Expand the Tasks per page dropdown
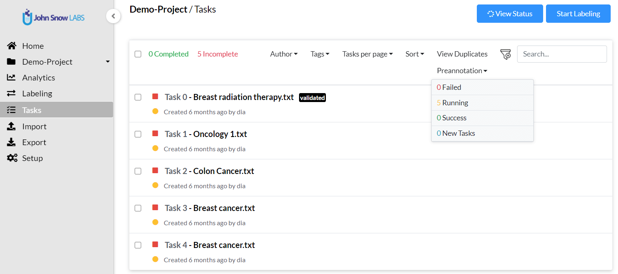This screenshot has width=618, height=274. click(x=367, y=54)
